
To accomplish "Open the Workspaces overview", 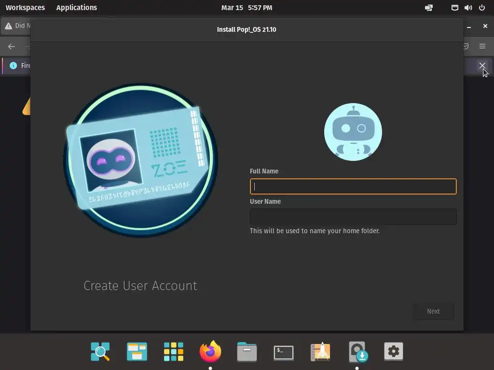I will (25, 8).
